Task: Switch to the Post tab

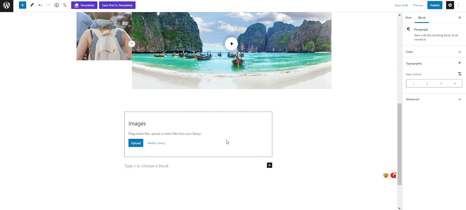Action: tap(409, 18)
